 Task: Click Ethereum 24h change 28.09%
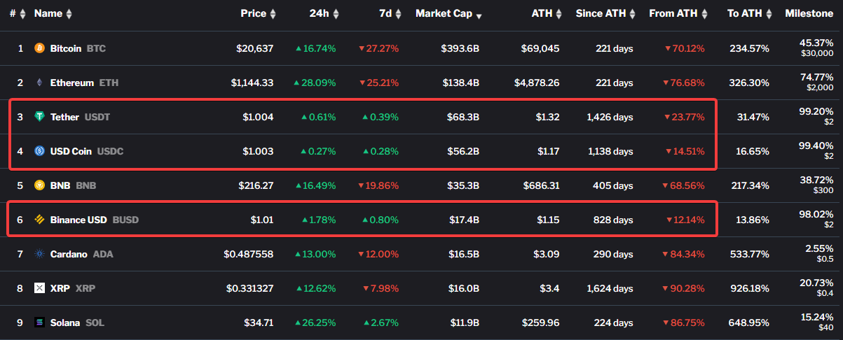coord(315,83)
